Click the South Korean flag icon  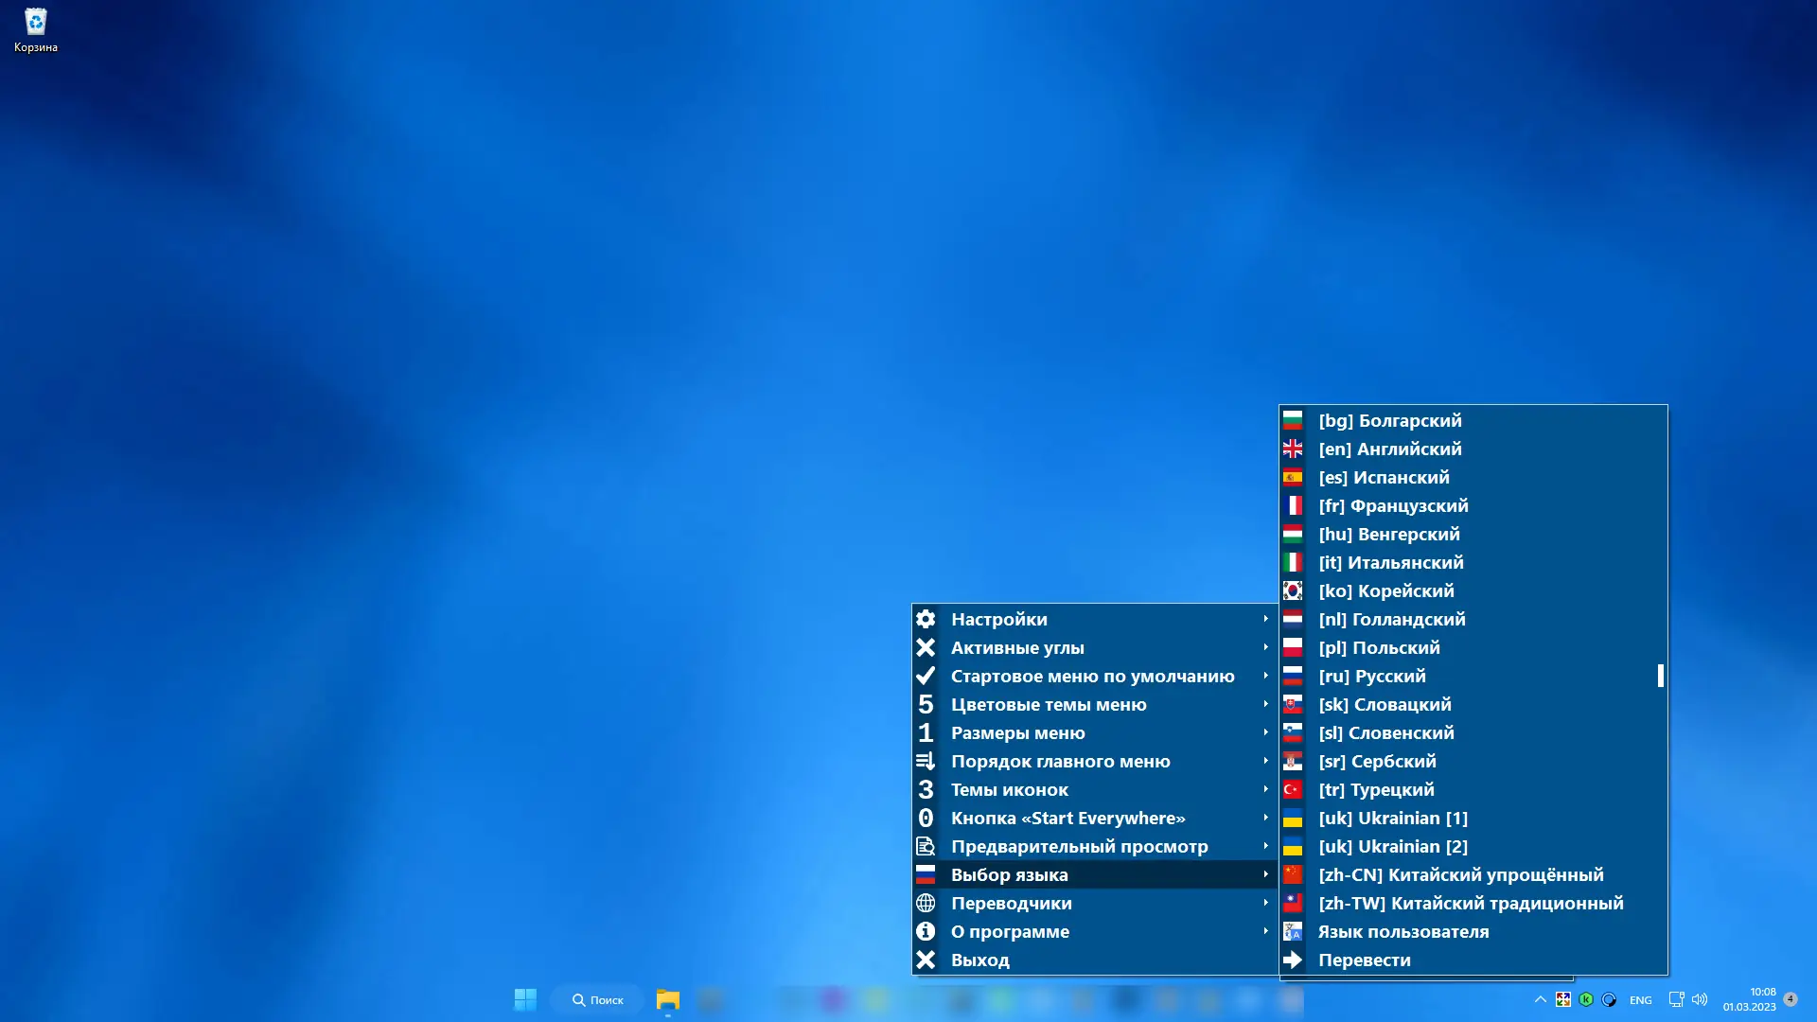pyautogui.click(x=1293, y=590)
